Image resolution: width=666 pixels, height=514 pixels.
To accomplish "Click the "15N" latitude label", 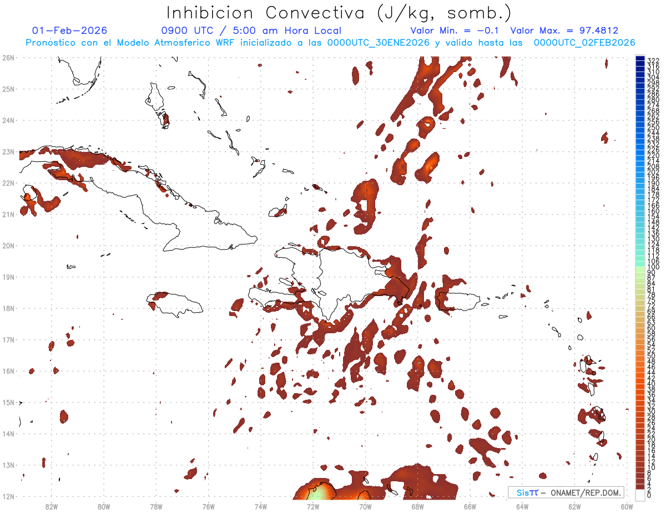I will coord(8,402).
